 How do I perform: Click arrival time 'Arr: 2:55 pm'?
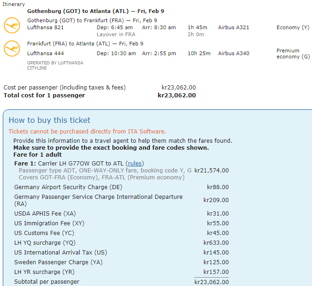(x=159, y=53)
